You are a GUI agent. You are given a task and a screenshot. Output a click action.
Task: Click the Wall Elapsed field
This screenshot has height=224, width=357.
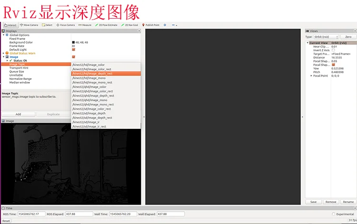(x=170, y=214)
